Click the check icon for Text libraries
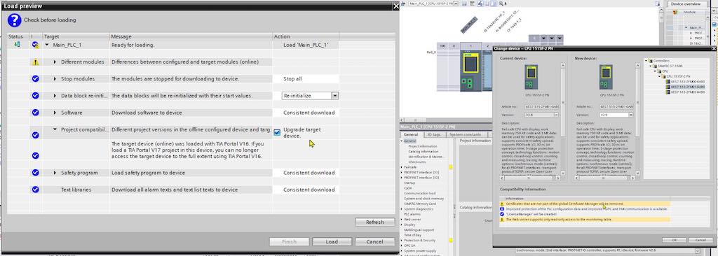 pos(35,190)
